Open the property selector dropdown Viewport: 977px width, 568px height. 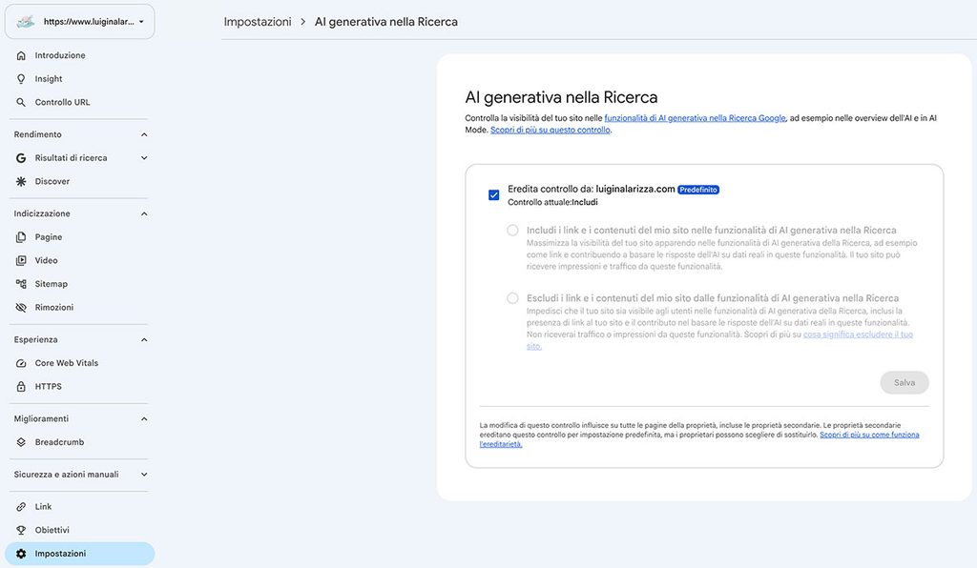click(80, 21)
